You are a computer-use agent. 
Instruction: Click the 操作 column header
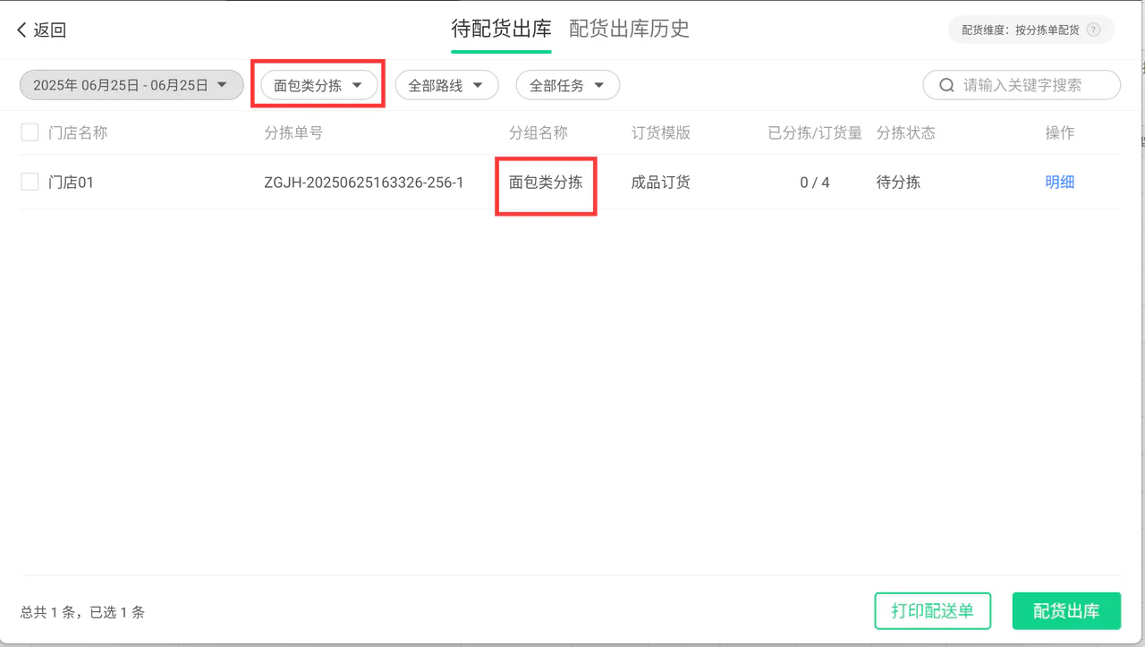click(1060, 132)
